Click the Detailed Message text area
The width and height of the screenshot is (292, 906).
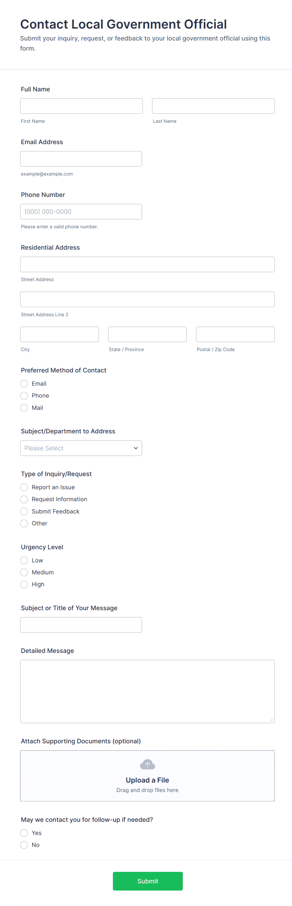pyautogui.click(x=147, y=691)
